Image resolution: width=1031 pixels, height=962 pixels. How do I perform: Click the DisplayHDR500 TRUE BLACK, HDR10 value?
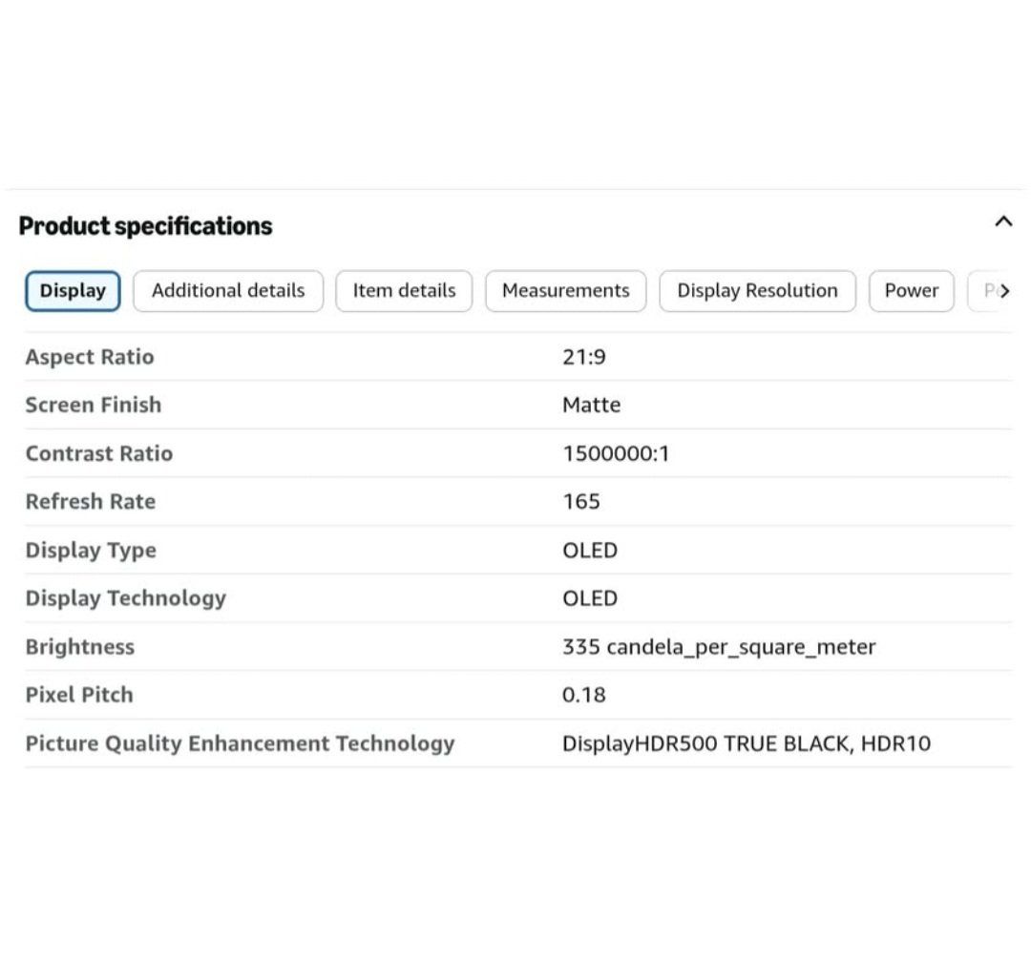click(x=747, y=743)
